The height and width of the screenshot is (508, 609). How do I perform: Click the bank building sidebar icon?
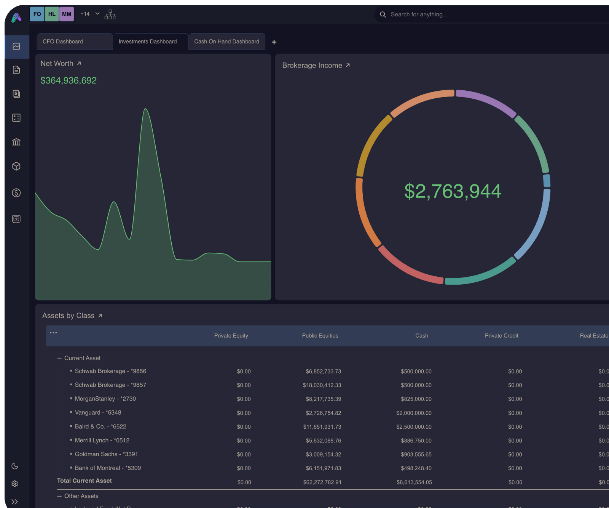16,142
